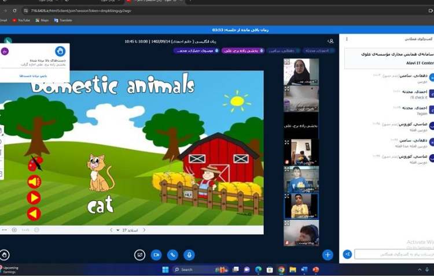Toggle the users list icon
This screenshot has height=277, width=434.
[x=330, y=41]
